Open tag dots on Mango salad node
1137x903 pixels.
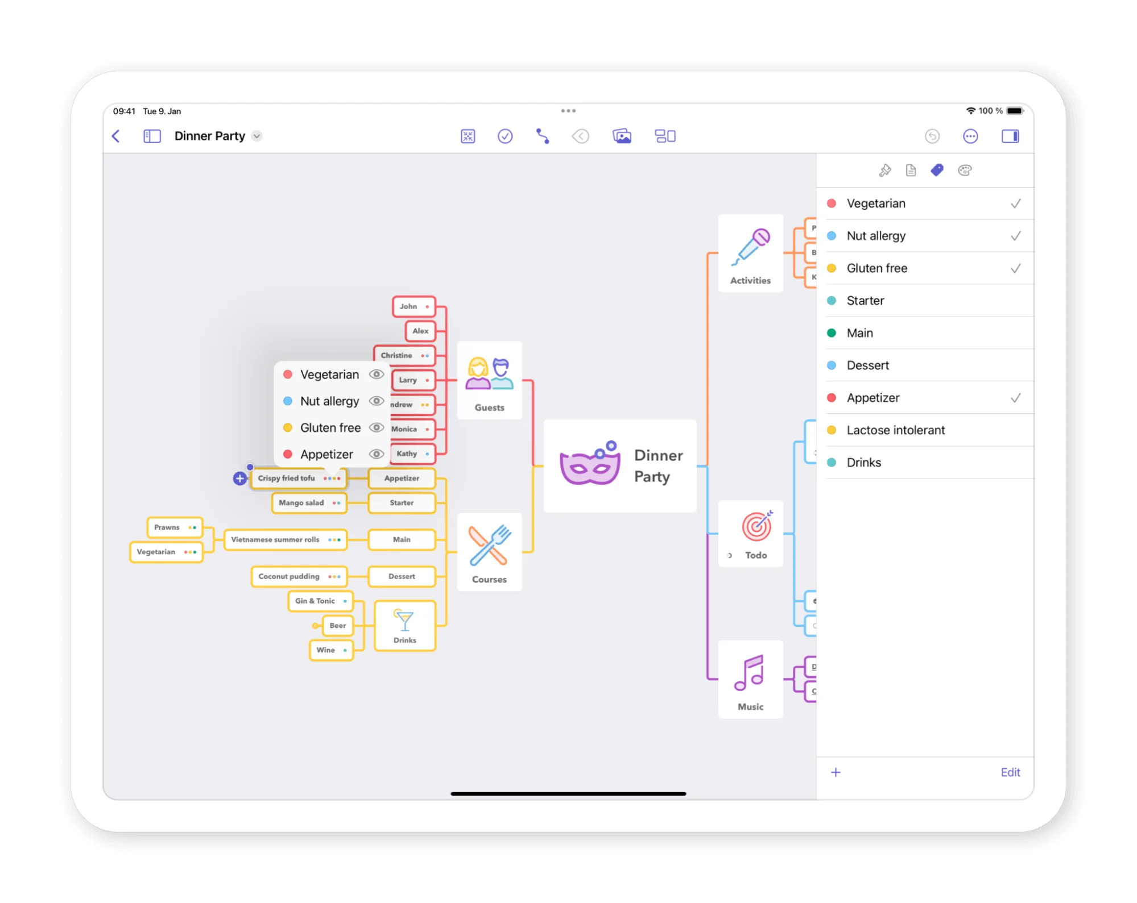tap(336, 503)
